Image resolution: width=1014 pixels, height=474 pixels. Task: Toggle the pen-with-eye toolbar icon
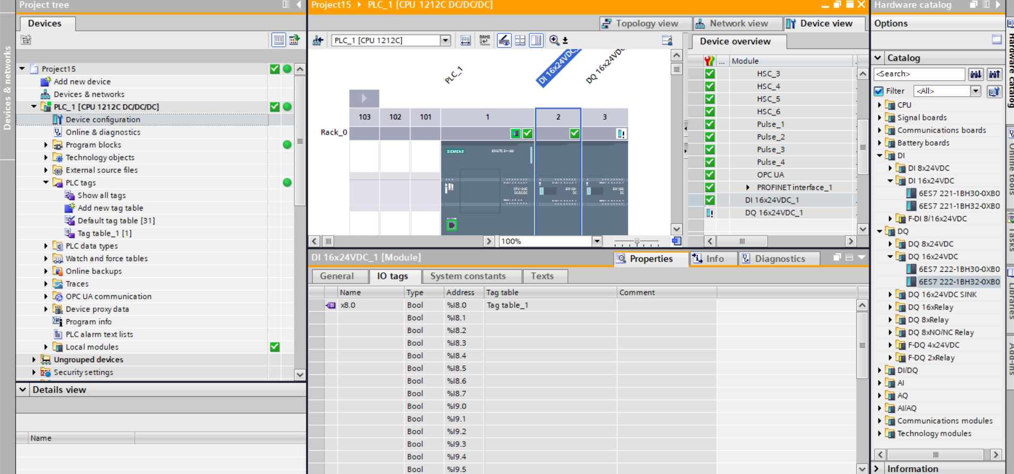(x=504, y=40)
